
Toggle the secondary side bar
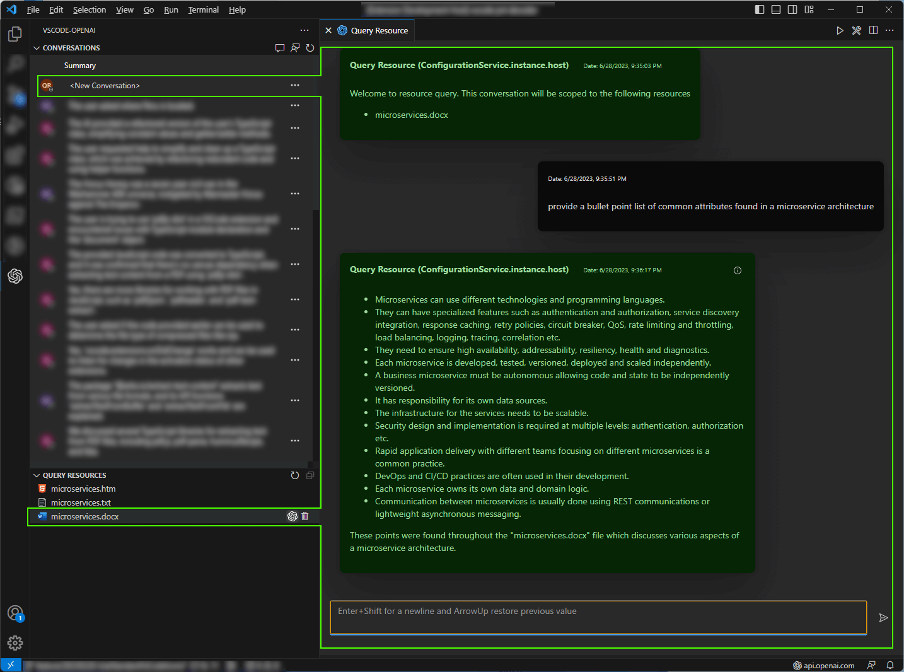coord(792,9)
